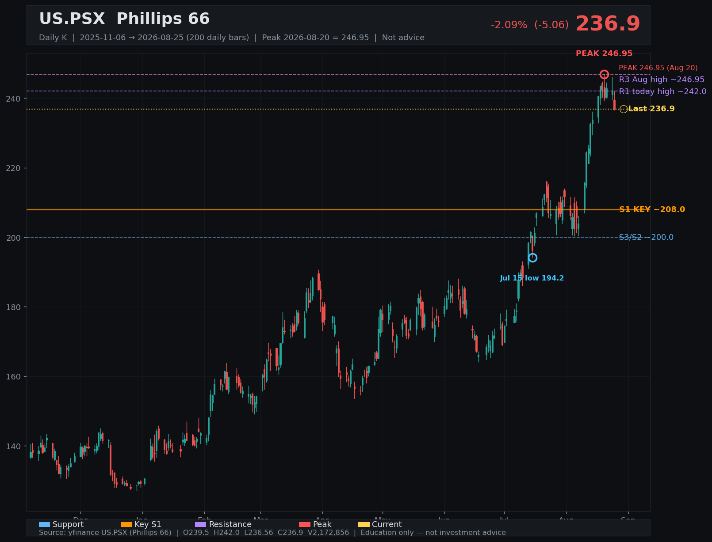Viewport: 712px width, 542px height.
Task: Click the 'Jul 15 low 194.2' annotation
Action: pos(532,278)
